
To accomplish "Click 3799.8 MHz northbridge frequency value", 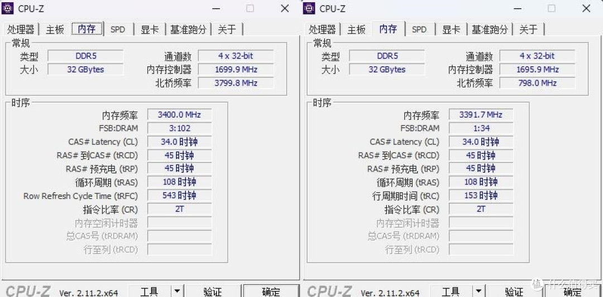I will click(236, 83).
